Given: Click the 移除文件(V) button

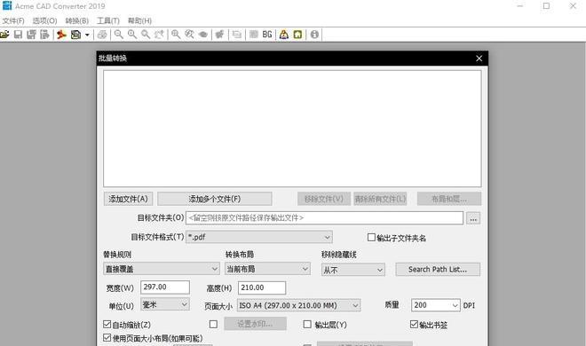Looking at the screenshot, I should (x=324, y=199).
